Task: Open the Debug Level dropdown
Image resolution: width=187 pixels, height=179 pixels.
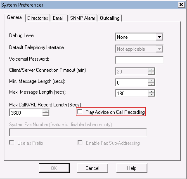Action: pyautogui.click(x=159, y=37)
